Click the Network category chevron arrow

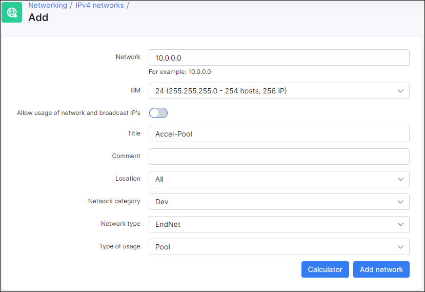click(x=400, y=202)
